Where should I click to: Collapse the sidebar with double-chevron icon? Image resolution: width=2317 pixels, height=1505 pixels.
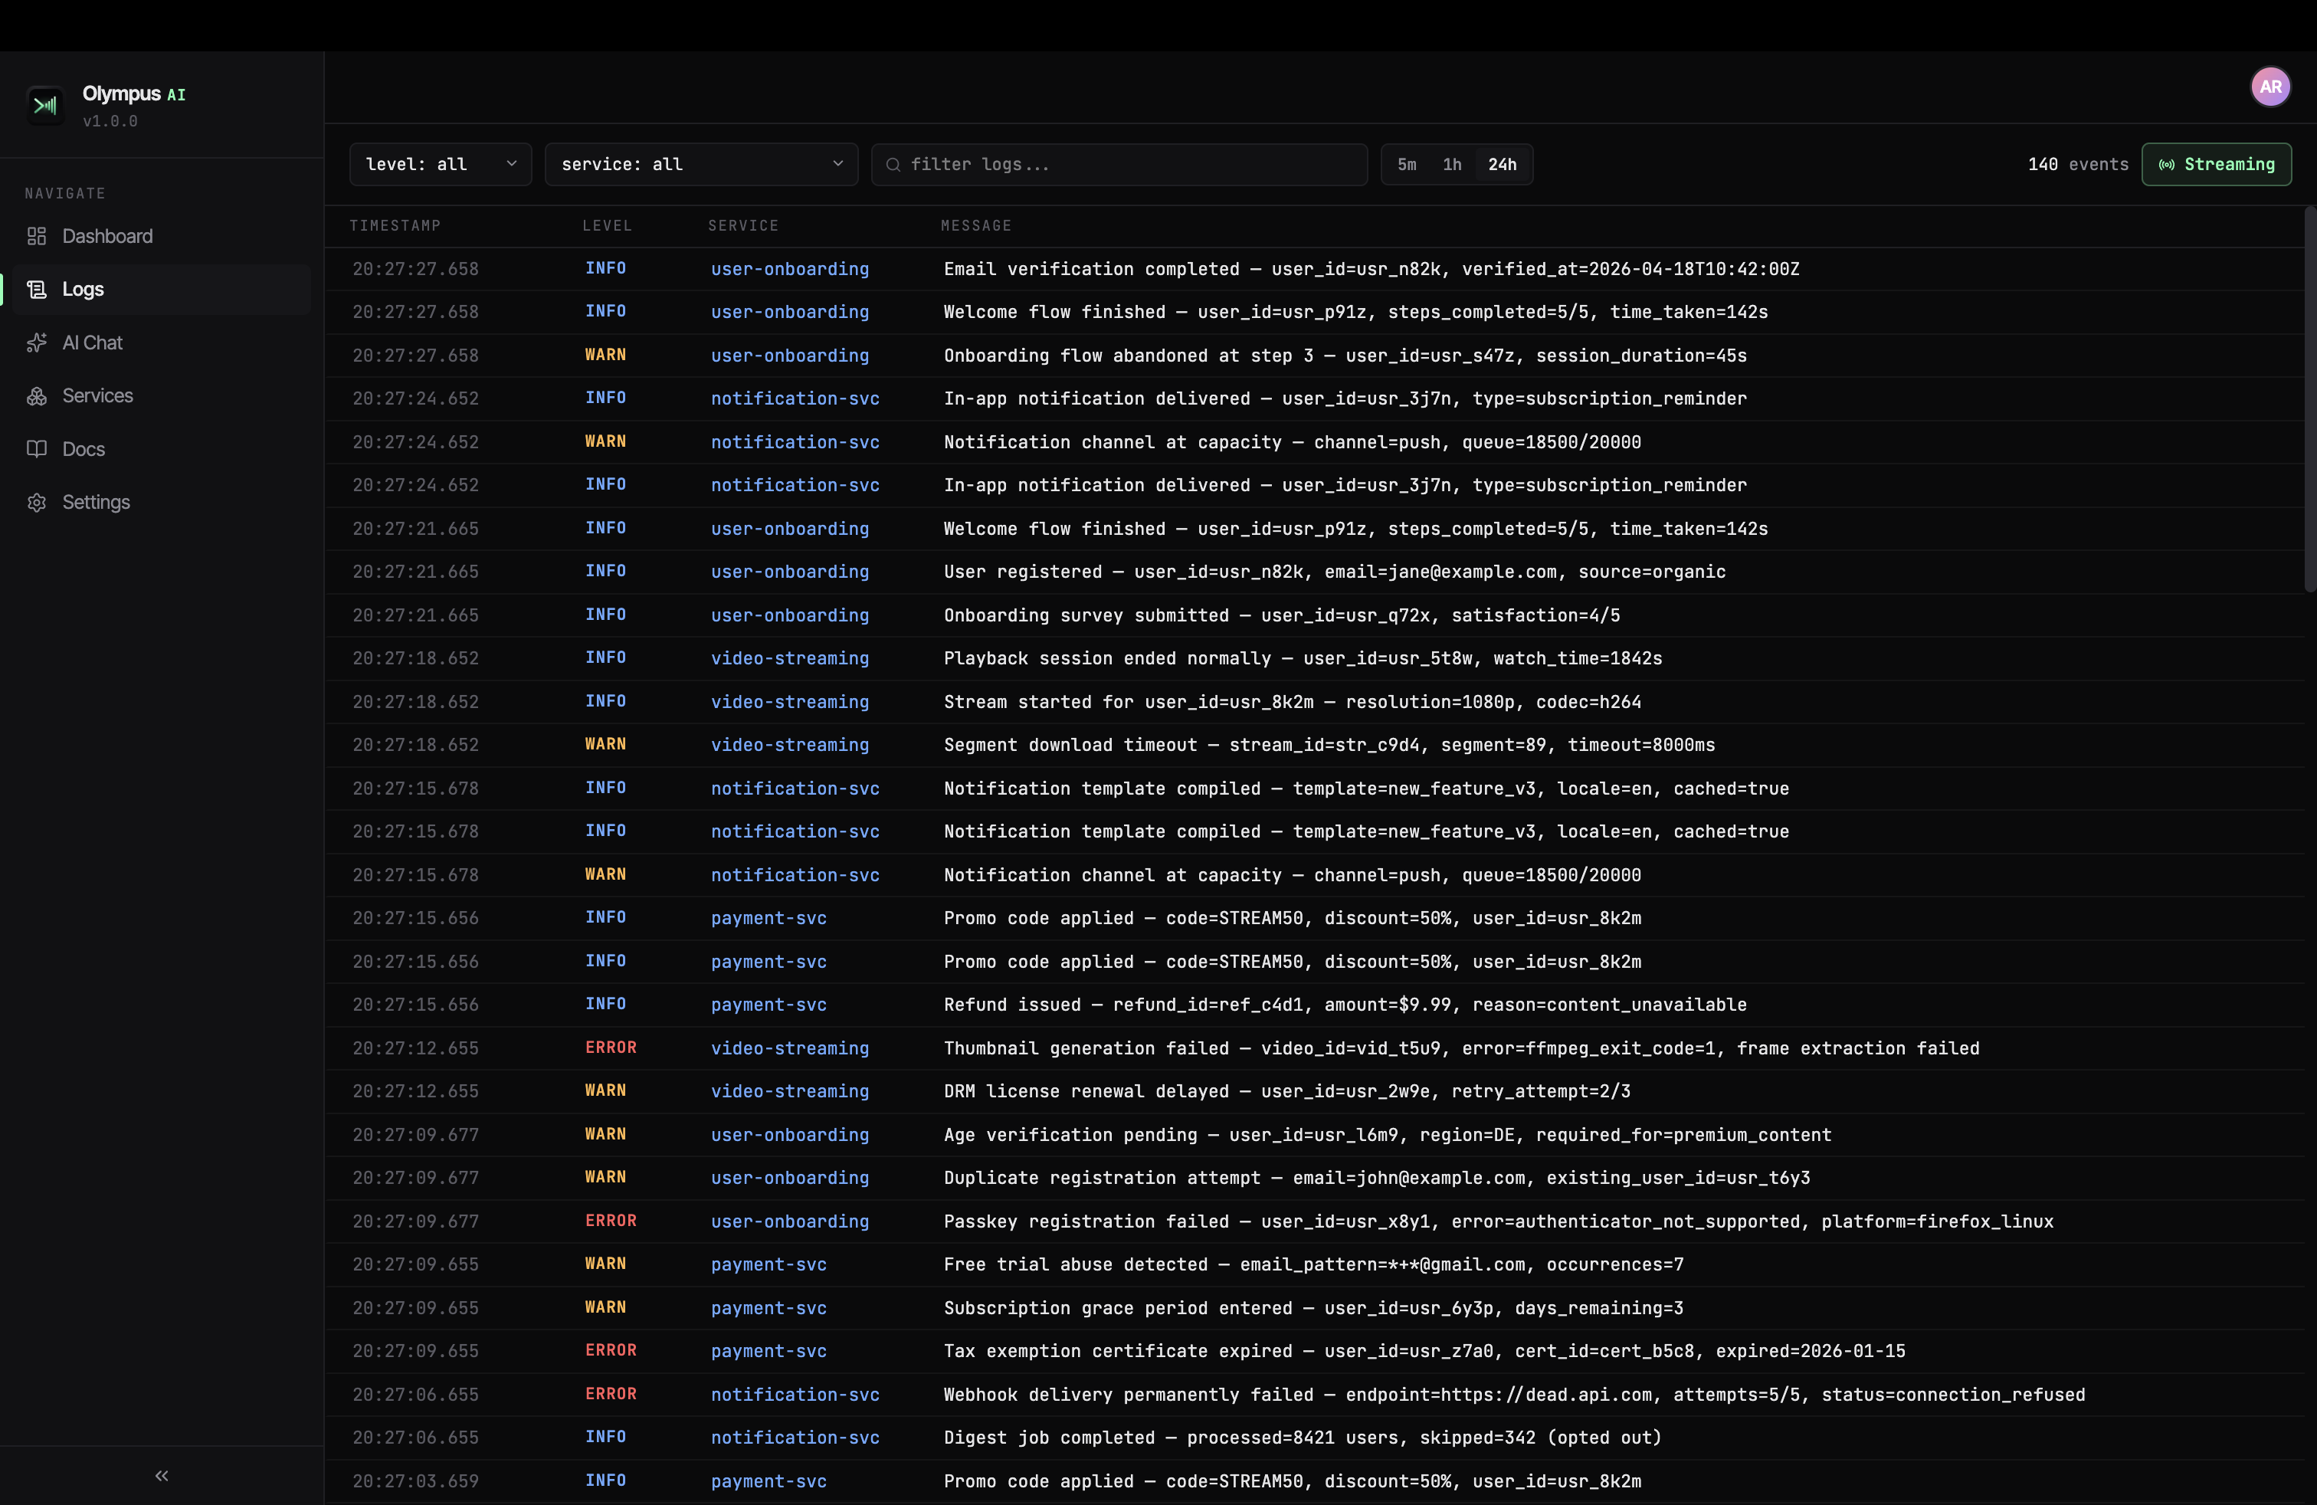162,1476
